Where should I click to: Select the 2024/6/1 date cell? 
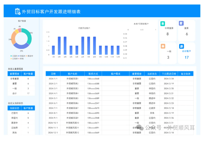pos(53,103)
